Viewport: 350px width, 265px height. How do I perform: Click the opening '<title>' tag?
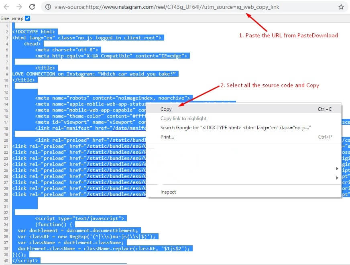45,68
